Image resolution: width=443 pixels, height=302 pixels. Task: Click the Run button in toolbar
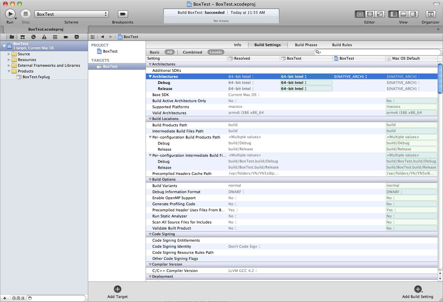(10, 14)
